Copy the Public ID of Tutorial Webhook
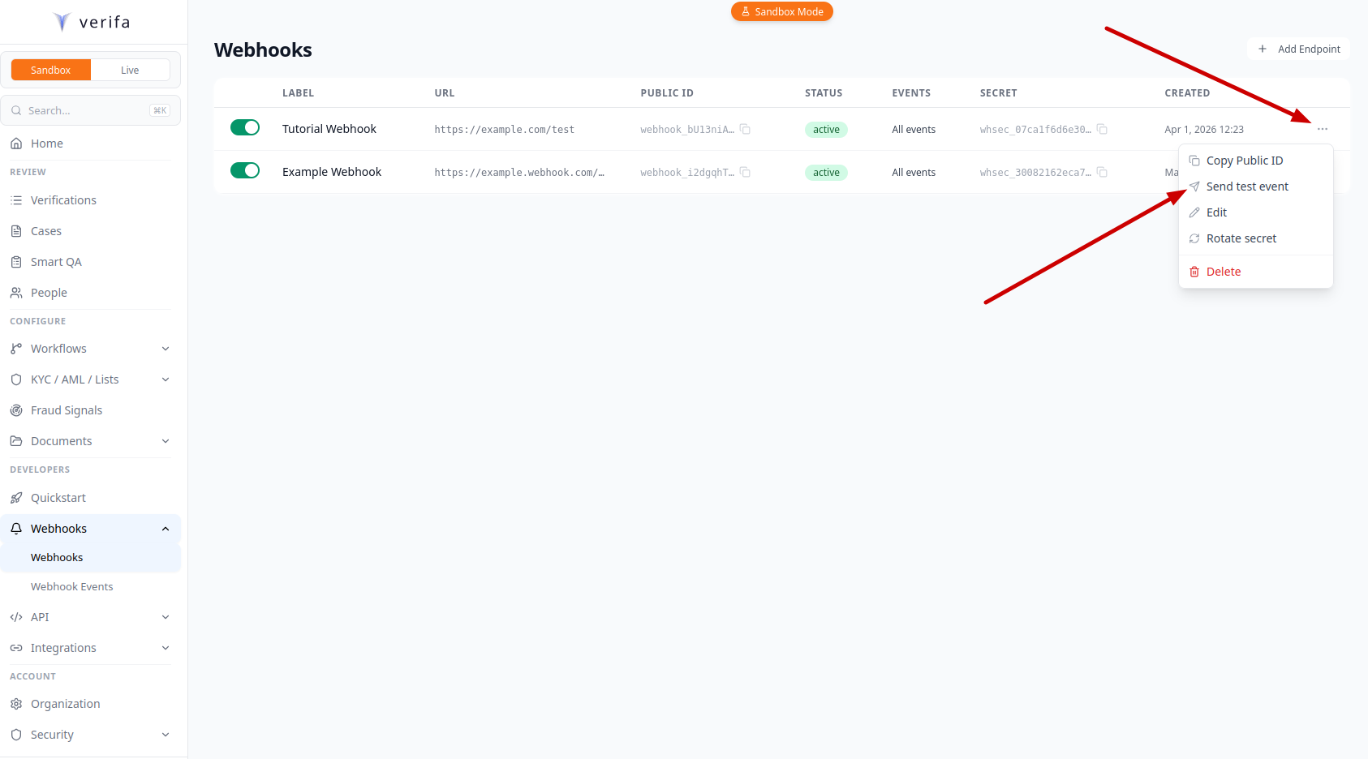This screenshot has width=1368, height=759. tap(745, 129)
